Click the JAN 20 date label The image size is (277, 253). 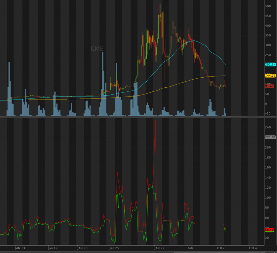tap(83, 248)
